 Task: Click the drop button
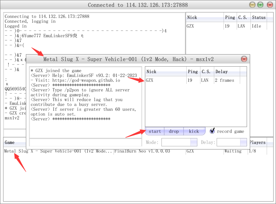(x=174, y=132)
